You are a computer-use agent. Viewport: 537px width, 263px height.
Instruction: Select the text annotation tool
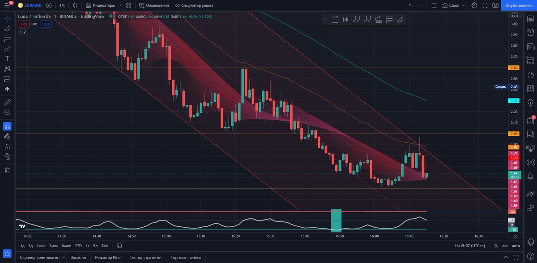[7, 59]
